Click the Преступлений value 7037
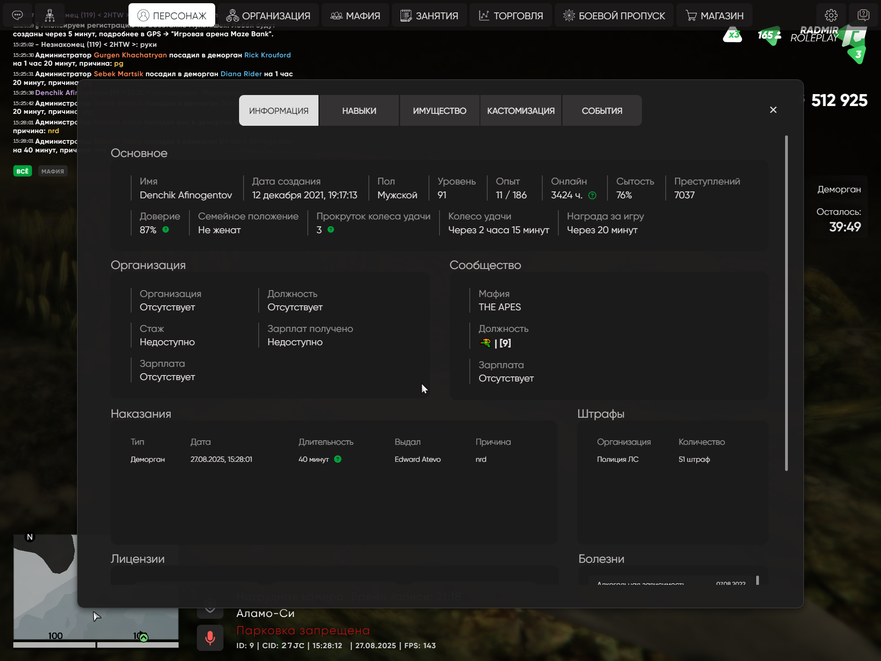 point(684,195)
